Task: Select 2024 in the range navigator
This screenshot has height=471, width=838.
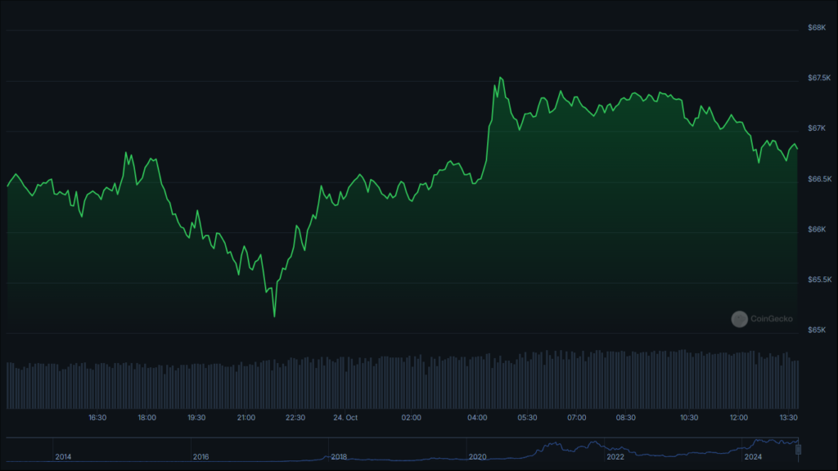Action: pos(753,456)
